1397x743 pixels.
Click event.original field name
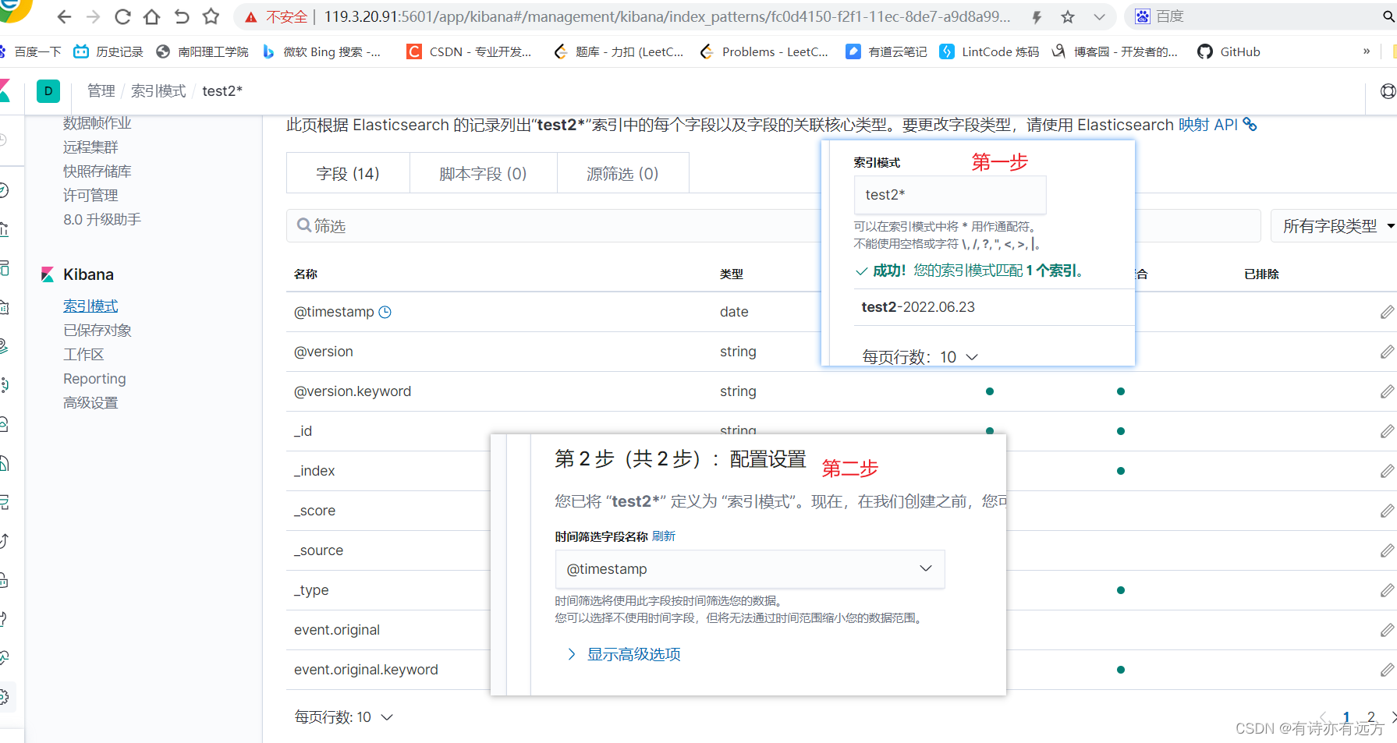[x=337, y=630]
